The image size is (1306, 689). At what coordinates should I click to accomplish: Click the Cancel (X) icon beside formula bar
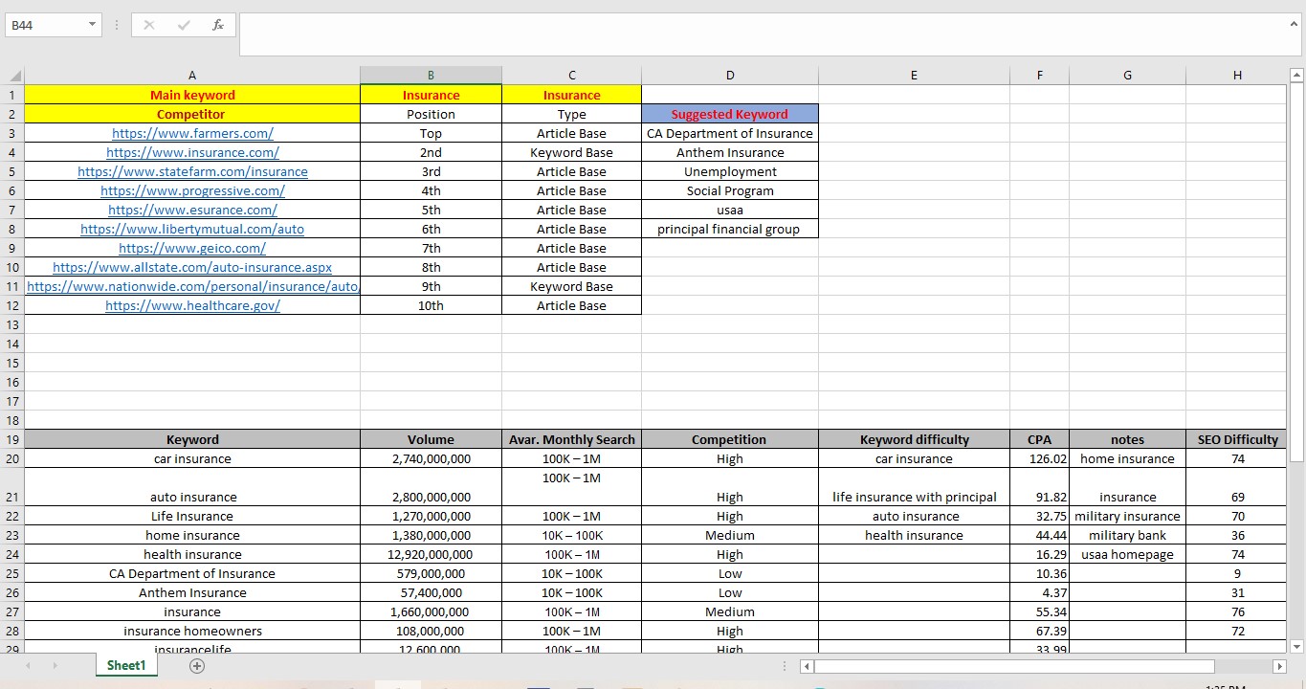tap(148, 24)
